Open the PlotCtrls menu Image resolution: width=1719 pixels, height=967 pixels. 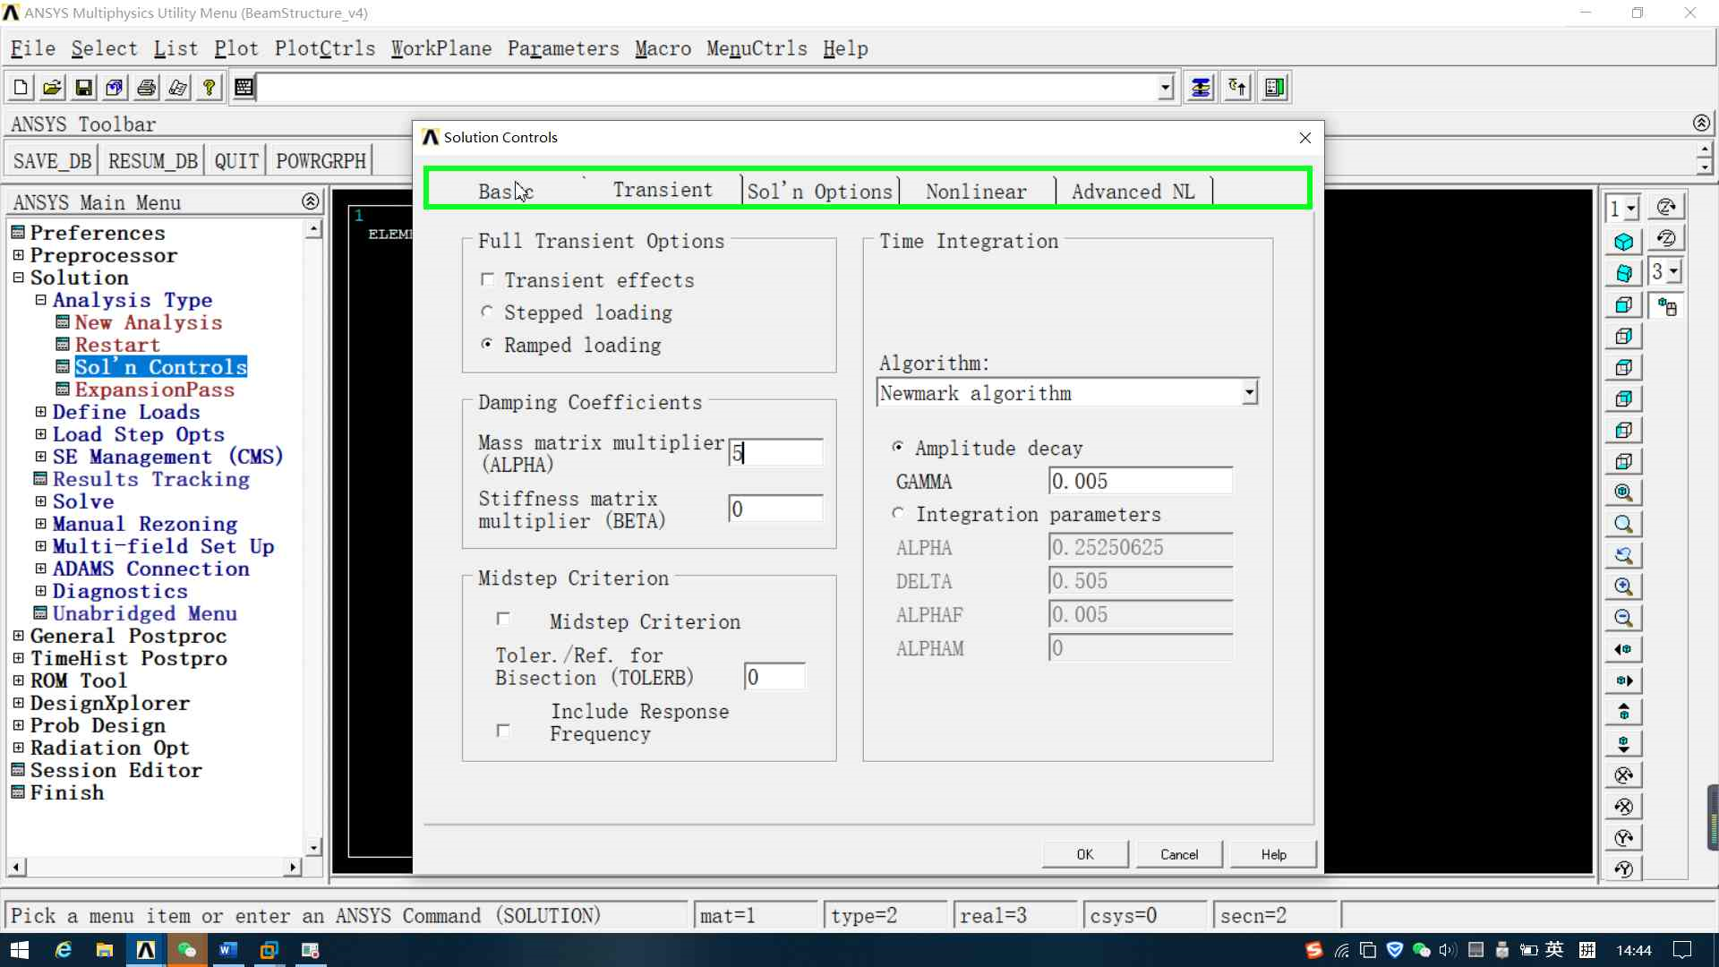[325, 48]
